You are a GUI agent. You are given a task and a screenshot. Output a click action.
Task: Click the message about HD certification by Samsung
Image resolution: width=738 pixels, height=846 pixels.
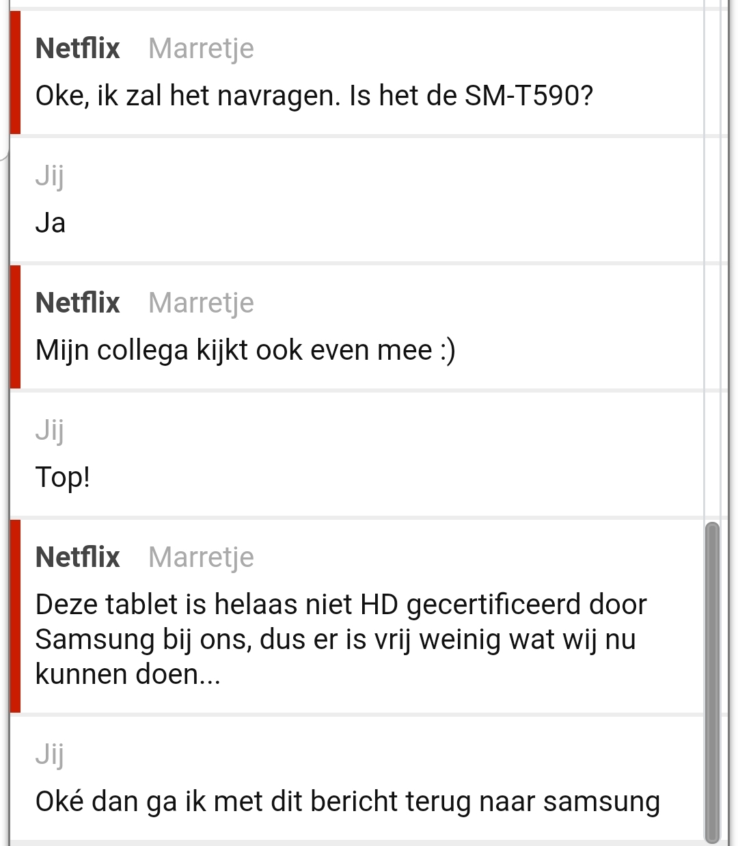(340, 639)
